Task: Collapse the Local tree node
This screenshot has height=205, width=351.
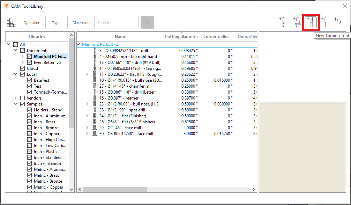Action: click(x=16, y=74)
